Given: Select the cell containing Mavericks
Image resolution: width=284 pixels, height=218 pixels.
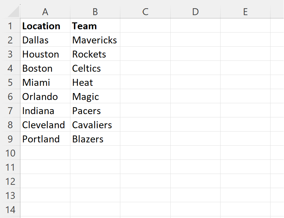Looking at the screenshot, I should [x=95, y=40].
